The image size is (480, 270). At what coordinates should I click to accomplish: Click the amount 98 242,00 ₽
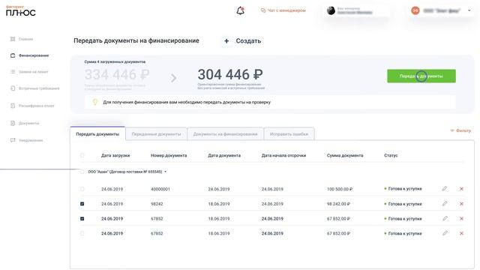338,204
